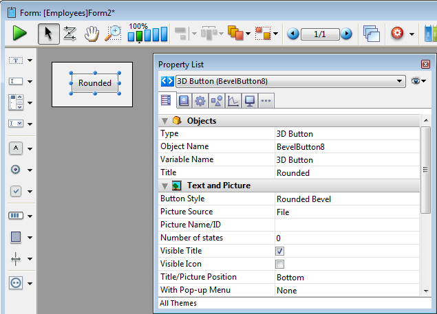This screenshot has height=314, width=437.
Task: Collapse the Text and Picture section
Action: click(x=164, y=186)
